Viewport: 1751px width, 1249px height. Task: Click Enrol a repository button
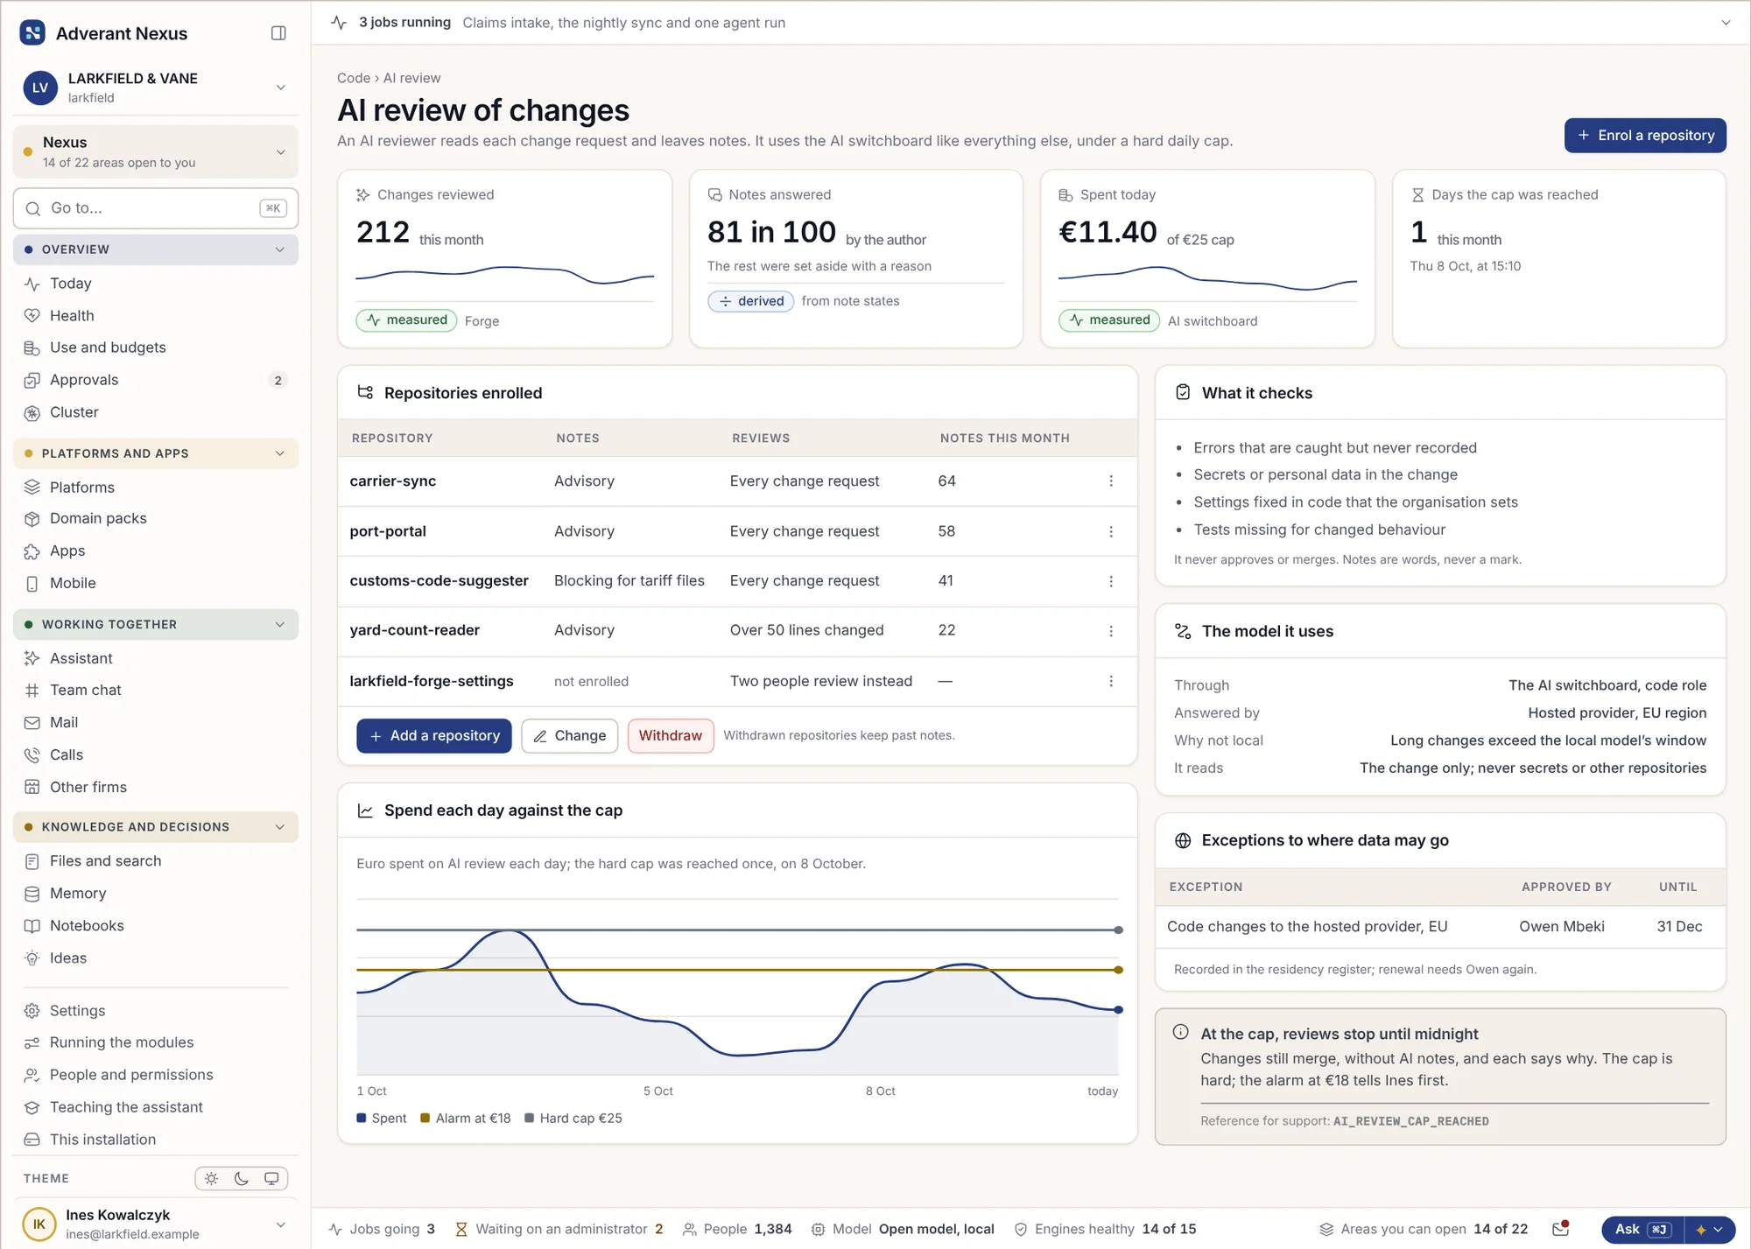tap(1645, 136)
